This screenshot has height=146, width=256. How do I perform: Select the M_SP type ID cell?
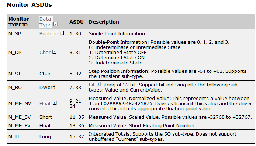pos(23,34)
